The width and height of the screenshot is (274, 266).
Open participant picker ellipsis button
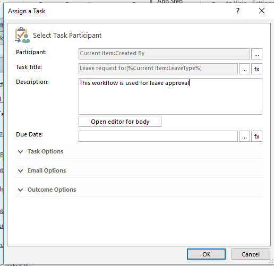pos(256,54)
